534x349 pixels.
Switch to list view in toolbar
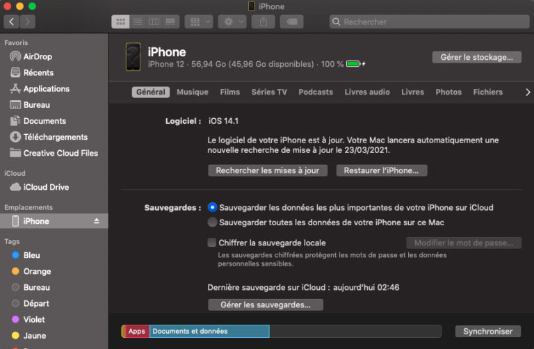pyautogui.click(x=137, y=22)
